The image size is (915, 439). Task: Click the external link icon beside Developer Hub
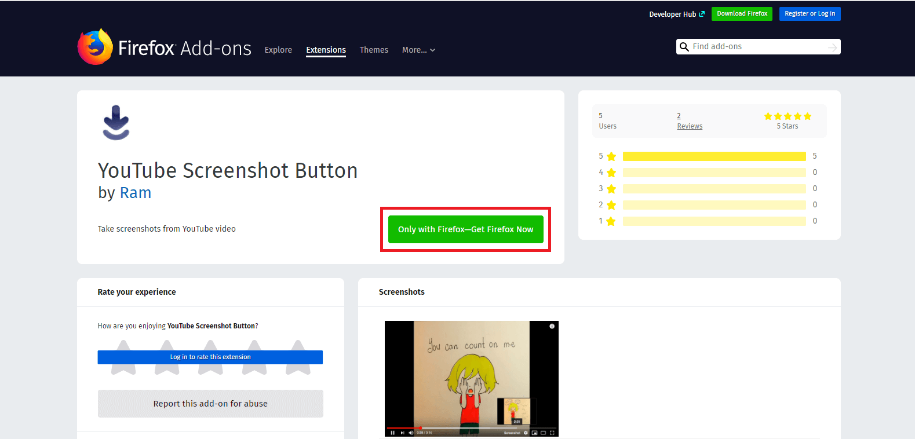click(702, 14)
